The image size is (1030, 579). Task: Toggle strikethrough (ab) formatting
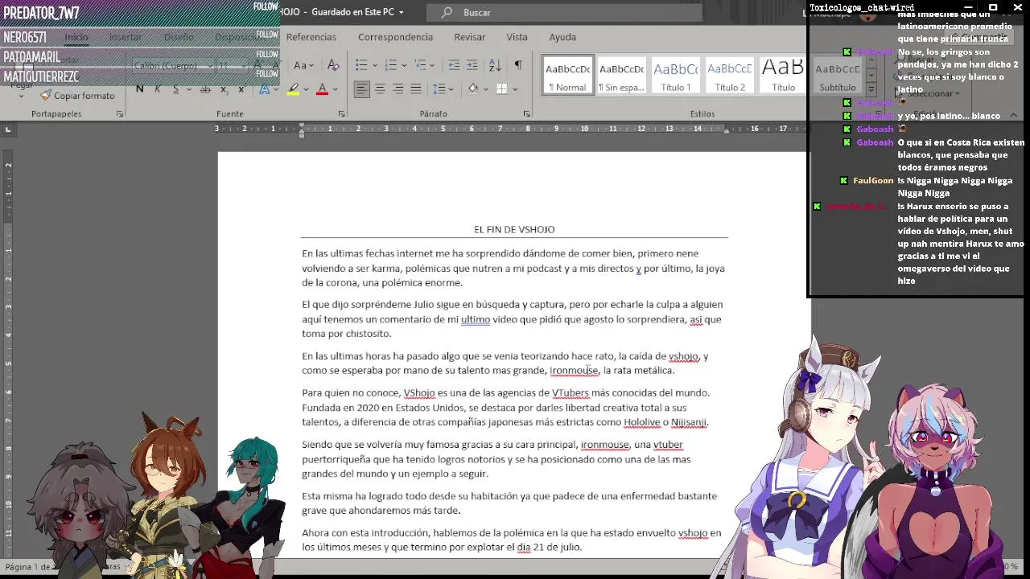pyautogui.click(x=205, y=88)
